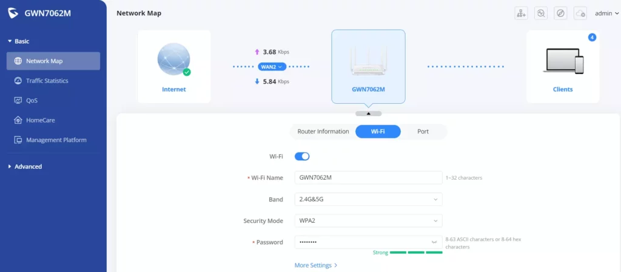621x272 pixels.
Task: Click the More Settings link
Action: click(x=315, y=265)
